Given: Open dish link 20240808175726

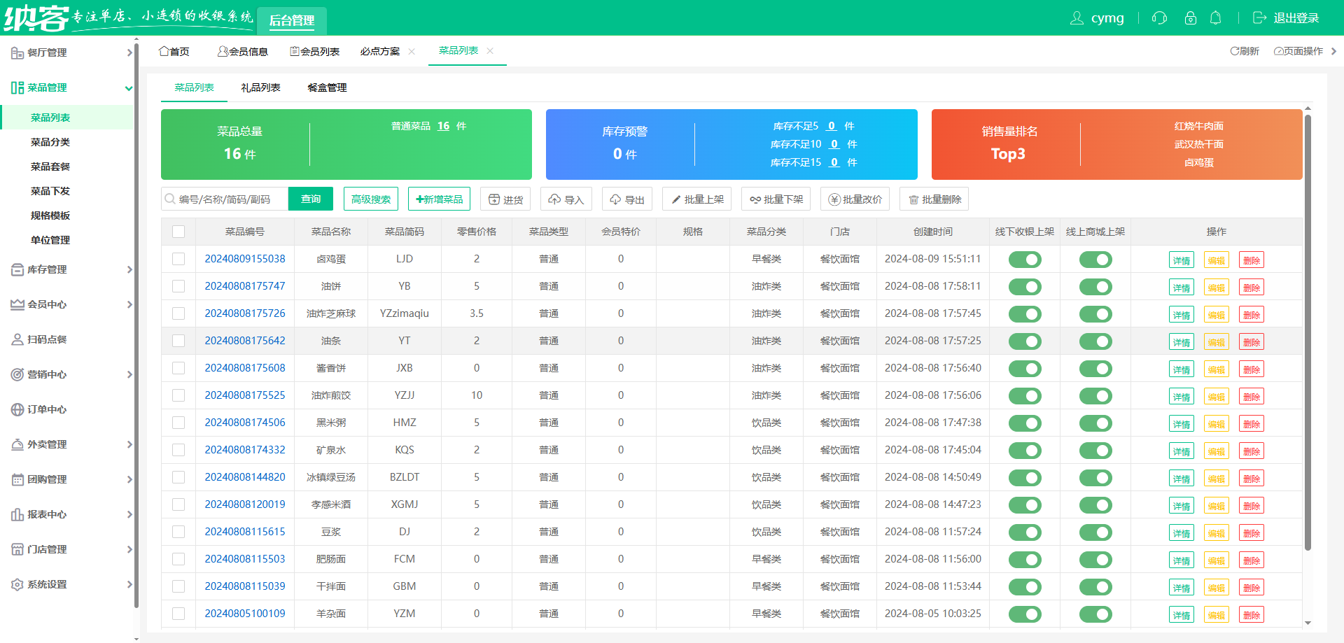Looking at the screenshot, I should [x=245, y=313].
